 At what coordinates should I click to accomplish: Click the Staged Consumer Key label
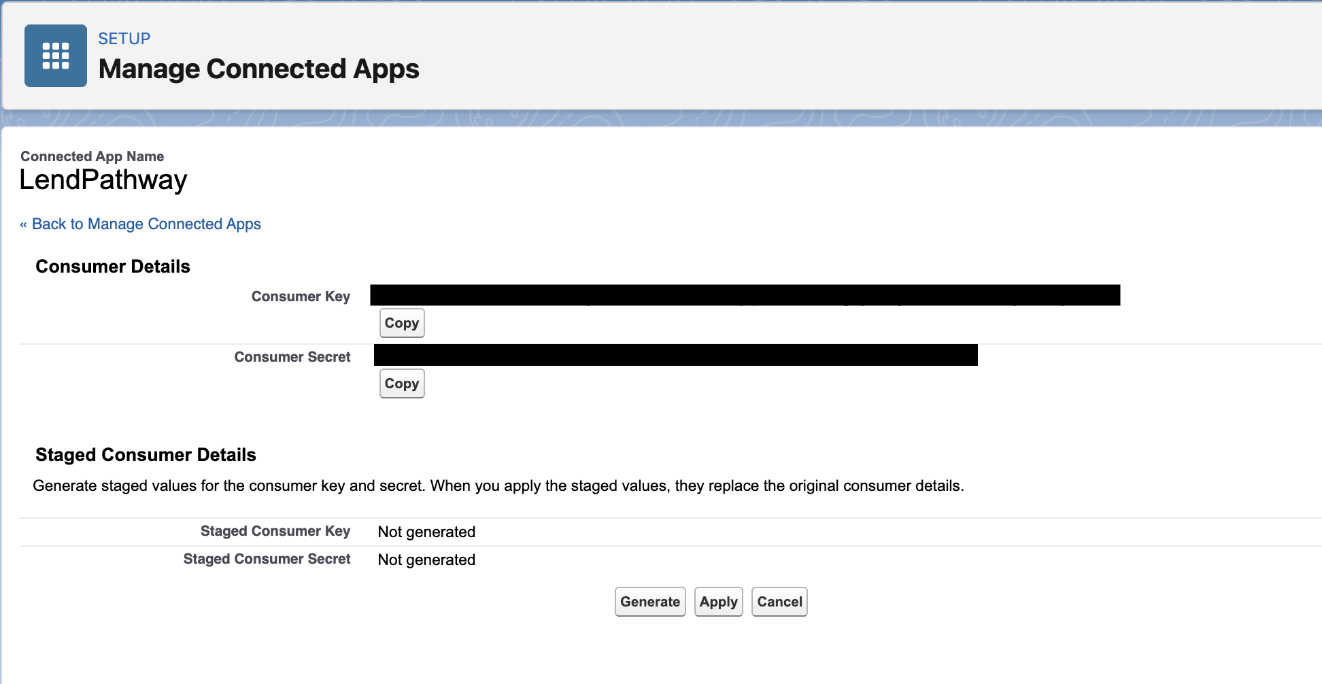275,531
